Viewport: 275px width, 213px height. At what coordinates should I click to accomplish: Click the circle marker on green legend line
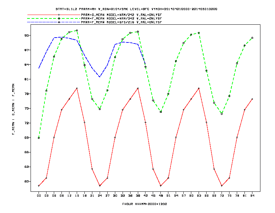coord(59,18)
